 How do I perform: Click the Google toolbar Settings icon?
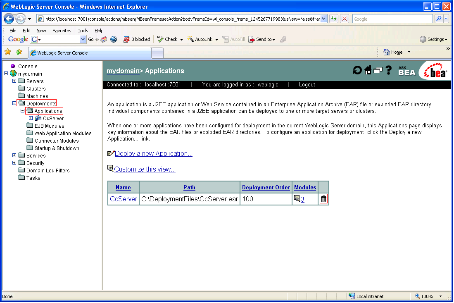(x=423, y=39)
